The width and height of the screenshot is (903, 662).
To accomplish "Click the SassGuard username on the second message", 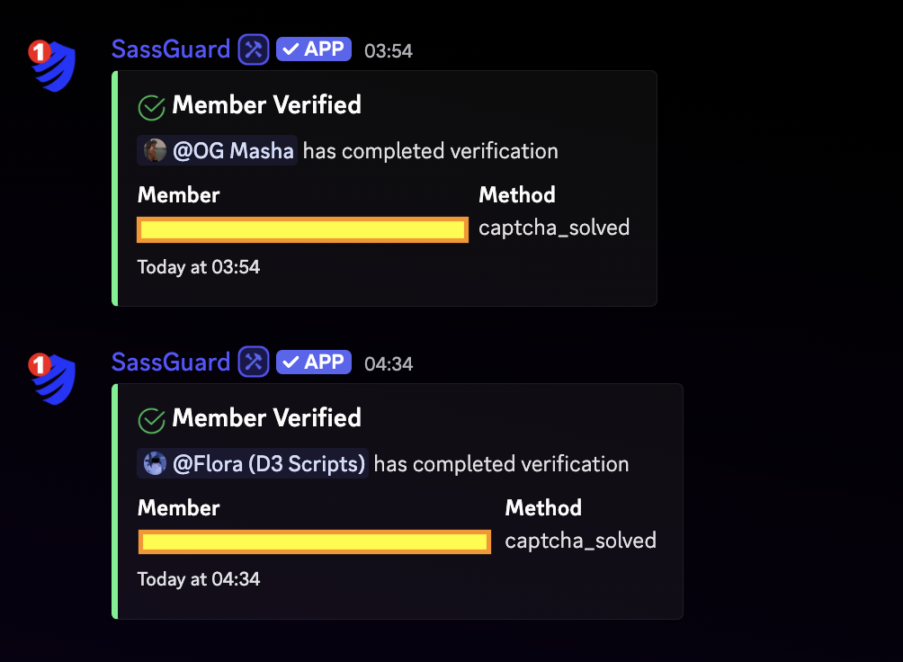I will [x=171, y=362].
